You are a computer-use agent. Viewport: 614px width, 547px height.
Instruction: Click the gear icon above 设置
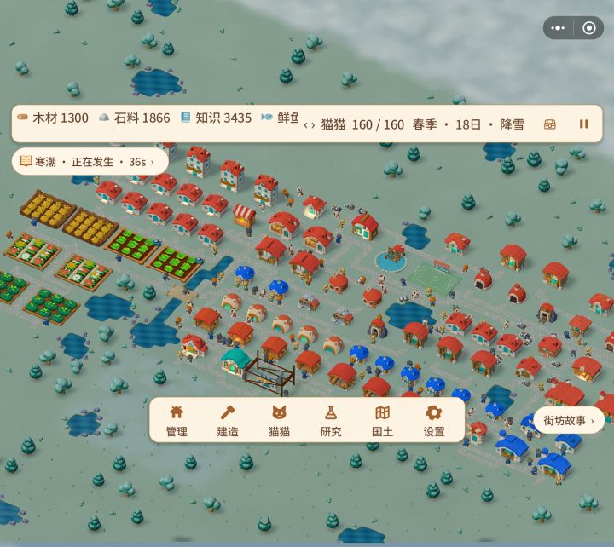434,412
